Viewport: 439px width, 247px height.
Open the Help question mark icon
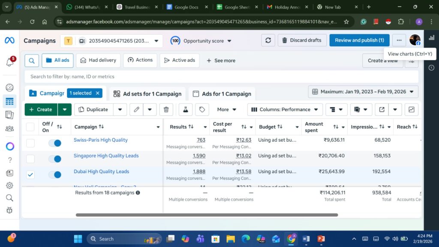(10, 160)
